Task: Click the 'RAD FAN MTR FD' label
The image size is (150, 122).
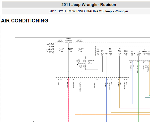Action: pyautogui.click(x=102, y=53)
